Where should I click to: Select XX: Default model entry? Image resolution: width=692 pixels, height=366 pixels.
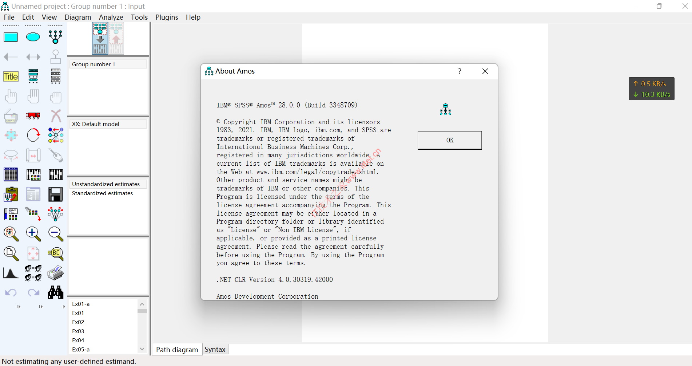pyautogui.click(x=108, y=124)
